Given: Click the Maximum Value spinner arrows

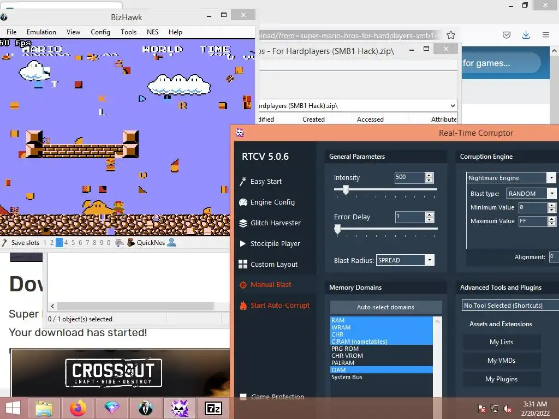Looking at the screenshot, I should [x=551, y=222].
